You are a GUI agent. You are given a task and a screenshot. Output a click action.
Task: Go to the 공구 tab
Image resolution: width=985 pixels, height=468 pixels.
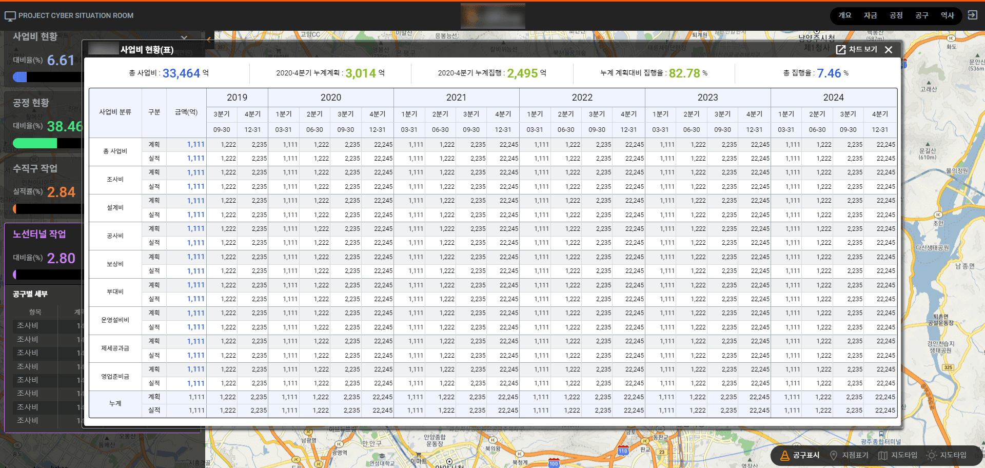point(922,15)
